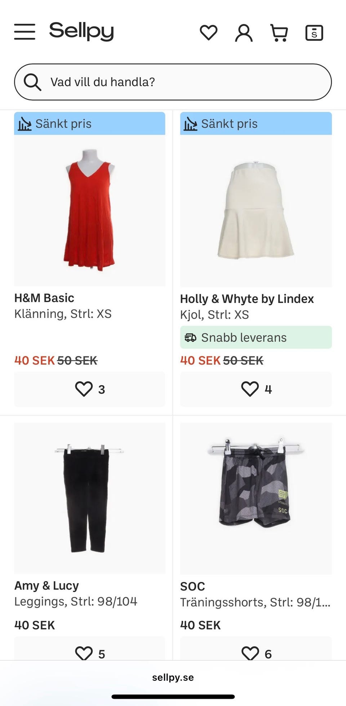Image resolution: width=346 pixels, height=706 pixels.
Task: Open the user account profile icon
Action: coord(244,33)
